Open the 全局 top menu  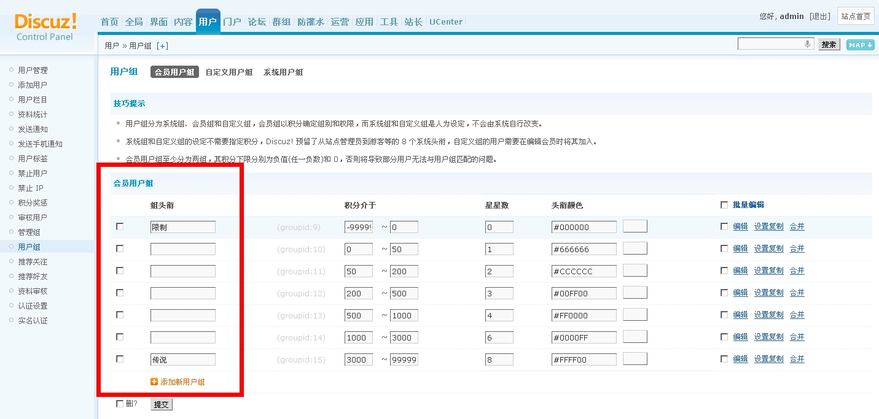[134, 21]
